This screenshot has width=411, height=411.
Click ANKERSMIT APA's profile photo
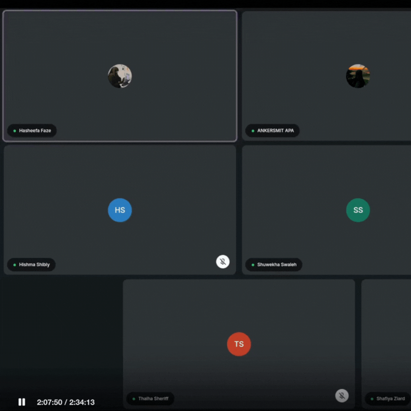358,76
